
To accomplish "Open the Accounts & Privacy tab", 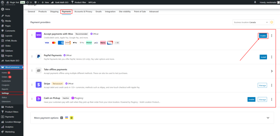I will tap(83, 12).
